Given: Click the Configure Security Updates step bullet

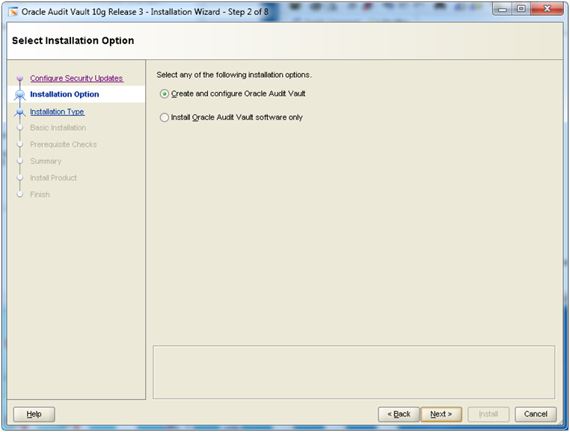Looking at the screenshot, I should coord(20,79).
